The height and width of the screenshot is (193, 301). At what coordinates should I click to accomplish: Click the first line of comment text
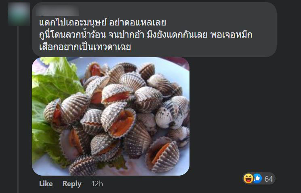(103, 23)
